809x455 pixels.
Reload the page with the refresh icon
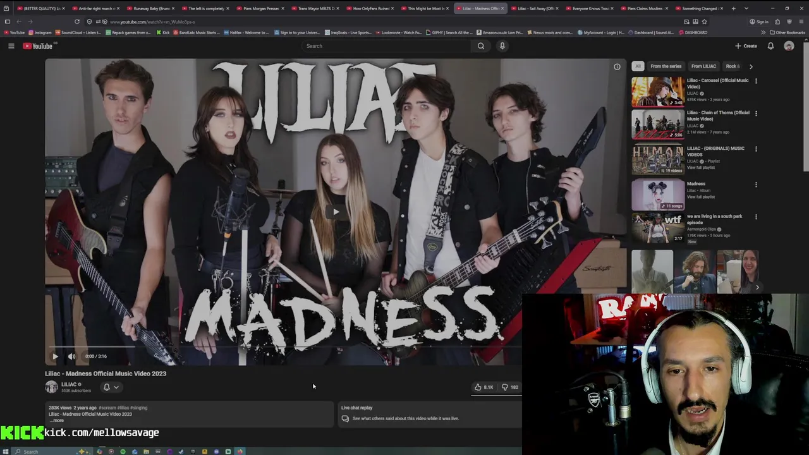click(x=77, y=21)
